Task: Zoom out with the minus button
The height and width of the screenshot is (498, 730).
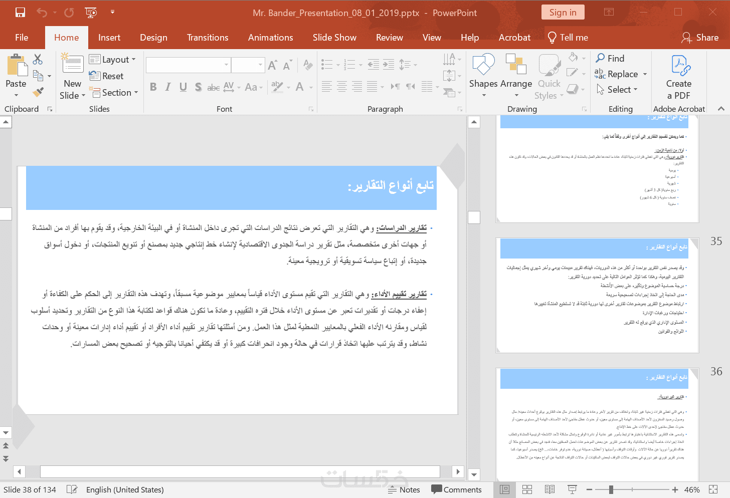Action: [x=590, y=489]
